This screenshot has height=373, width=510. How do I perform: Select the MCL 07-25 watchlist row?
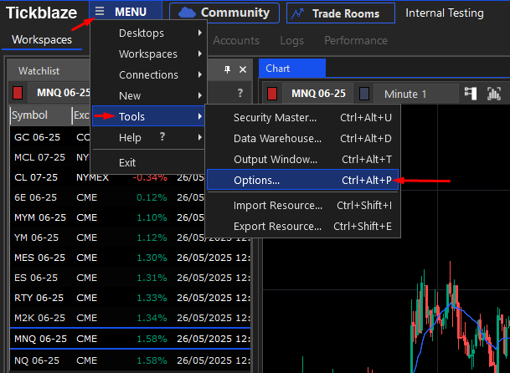[x=130, y=157]
